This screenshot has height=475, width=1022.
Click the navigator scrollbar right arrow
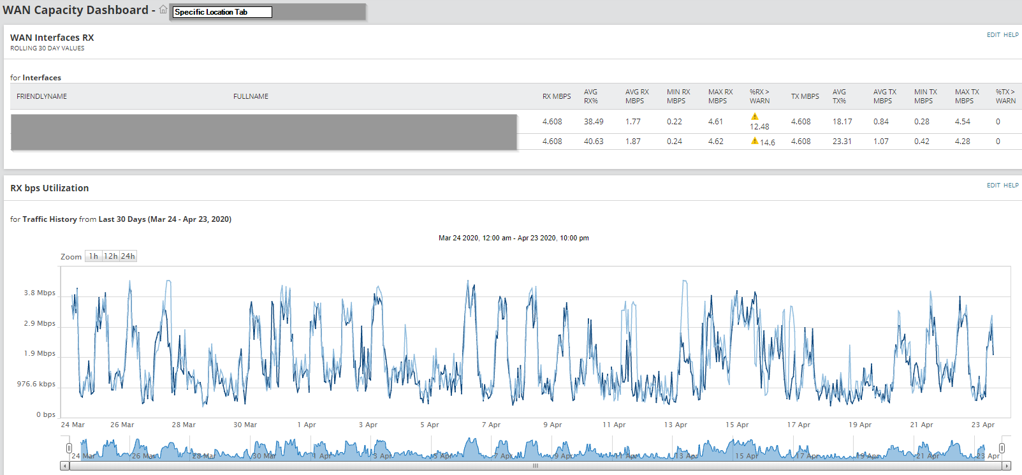point(1007,466)
